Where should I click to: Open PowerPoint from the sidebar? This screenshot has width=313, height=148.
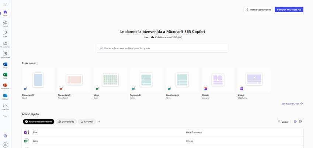5,86
